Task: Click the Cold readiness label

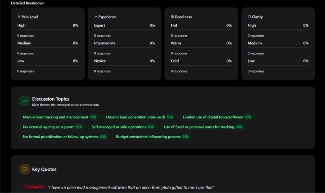Action: click(175, 61)
